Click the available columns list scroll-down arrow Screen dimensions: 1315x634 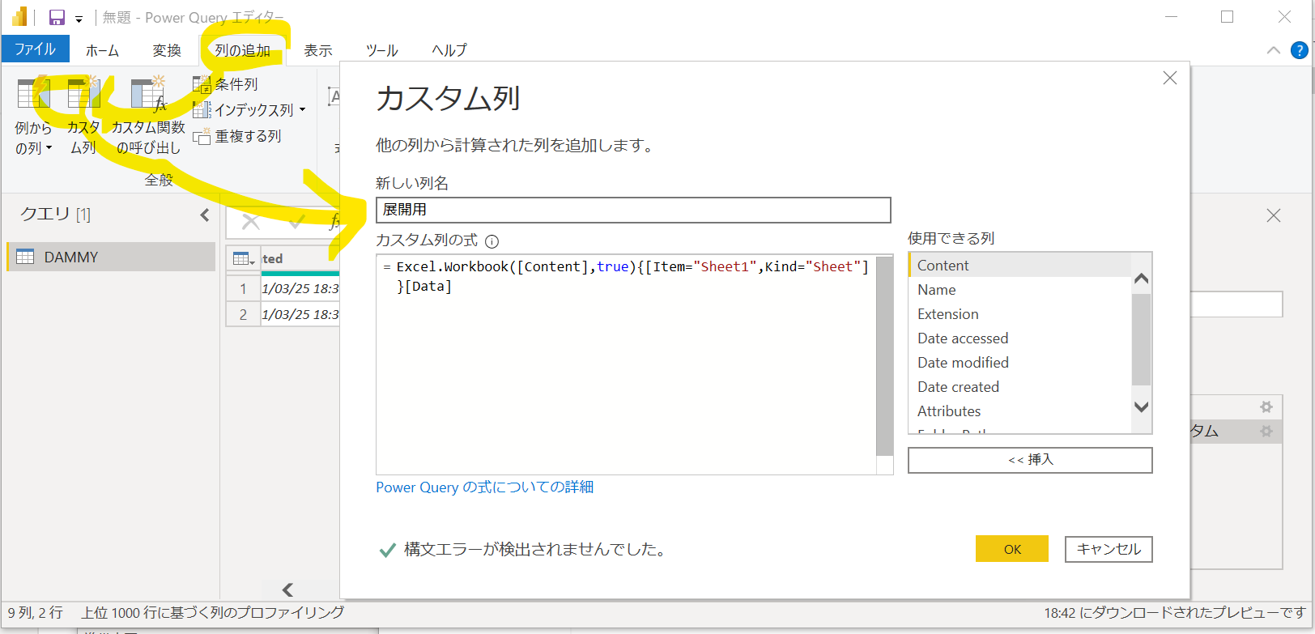1142,407
